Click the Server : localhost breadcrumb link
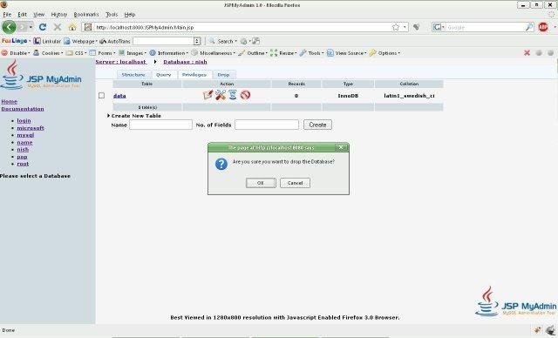This screenshot has height=338, width=558. (120, 62)
